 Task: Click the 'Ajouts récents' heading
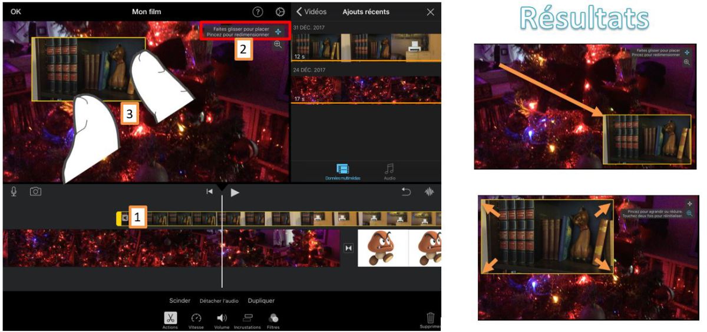[366, 12]
